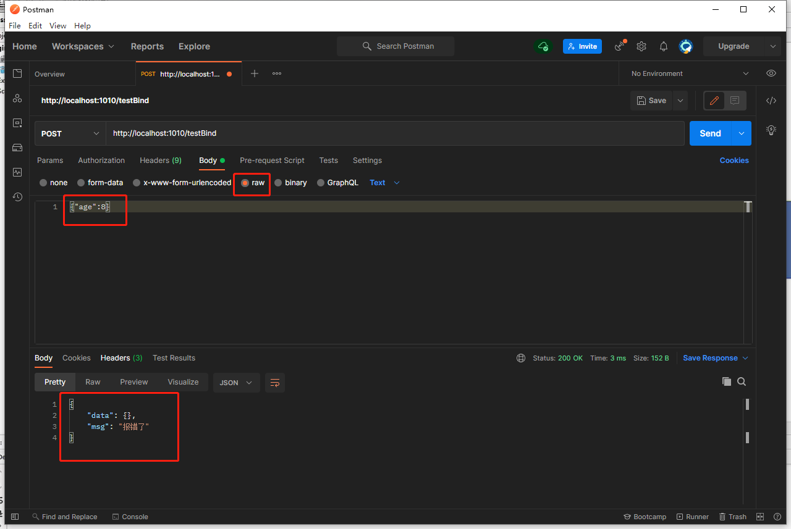Expand the Workspaces dropdown
This screenshot has height=529, width=791.
point(83,46)
